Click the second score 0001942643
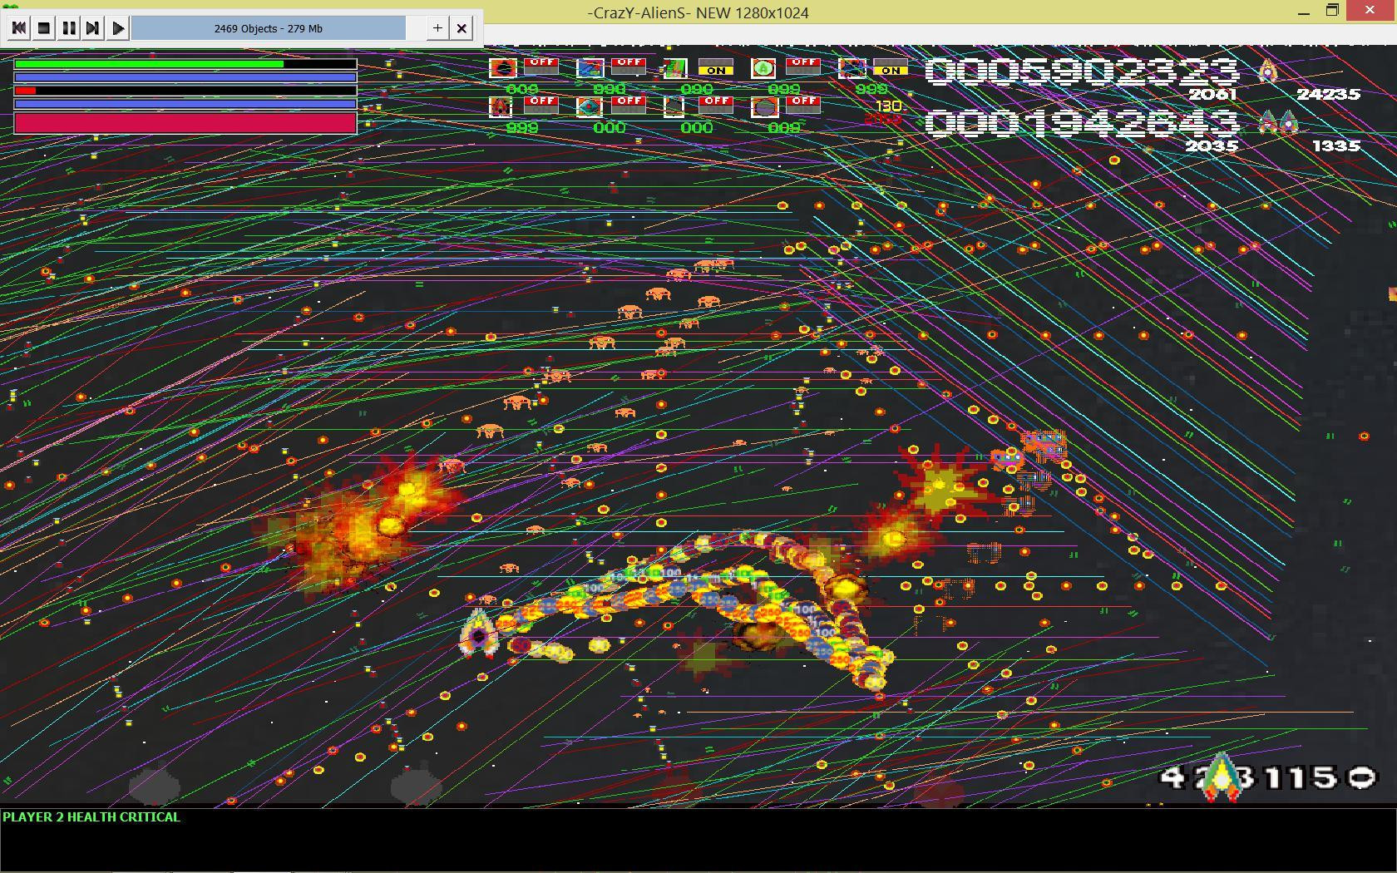The height and width of the screenshot is (873, 1397). pos(1082,123)
